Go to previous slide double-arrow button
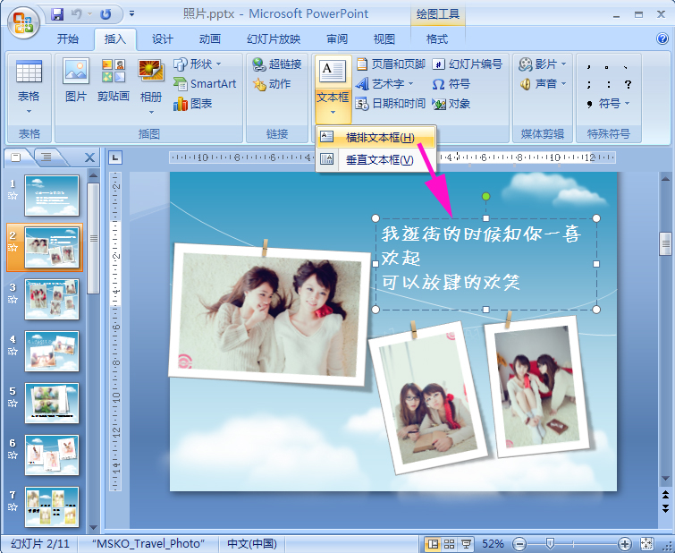 tap(665, 494)
